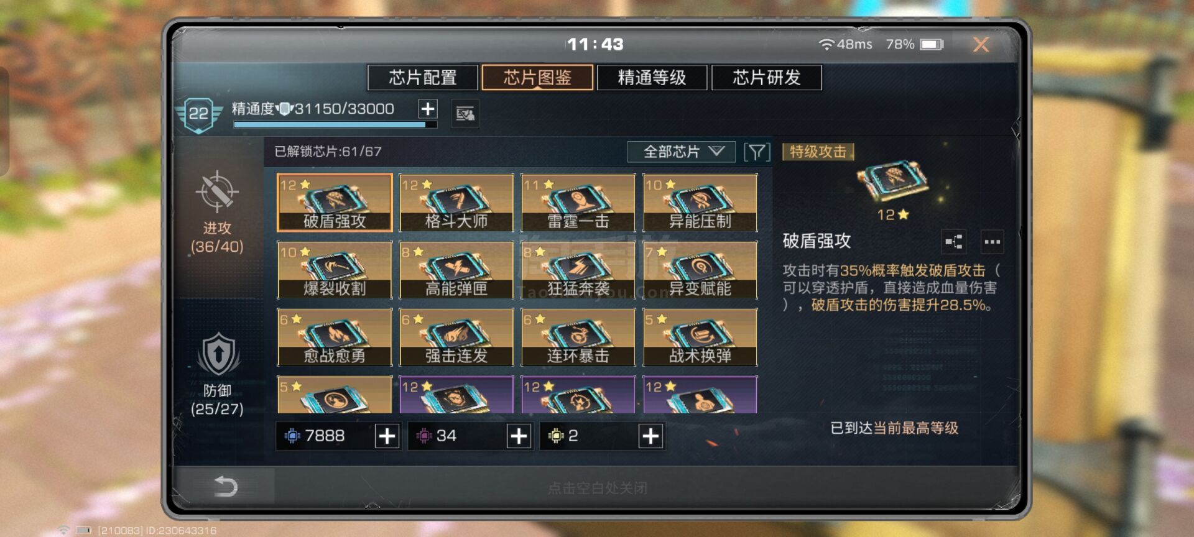Open the three-dots more options icon
Image resolution: width=1194 pixels, height=537 pixels.
[x=993, y=242]
